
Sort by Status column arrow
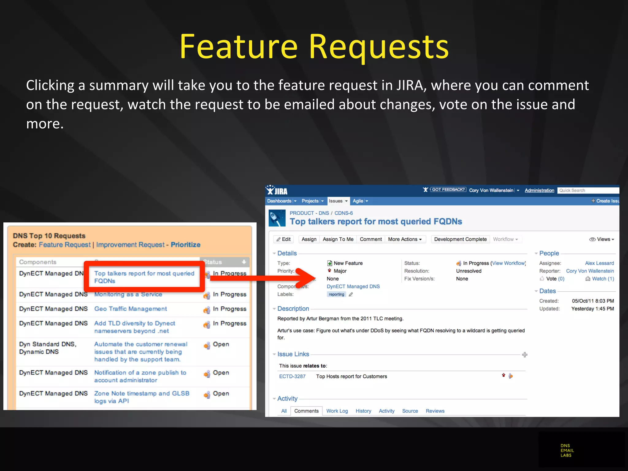tap(244, 262)
